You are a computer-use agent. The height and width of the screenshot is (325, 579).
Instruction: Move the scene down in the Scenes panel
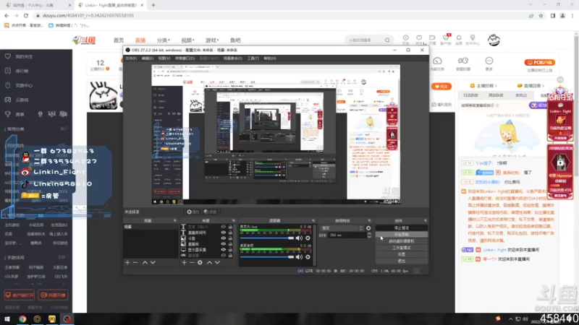(153, 262)
